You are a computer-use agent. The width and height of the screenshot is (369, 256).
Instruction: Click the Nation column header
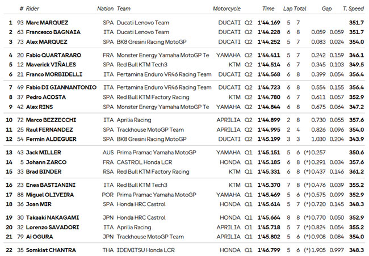click(x=105, y=9)
